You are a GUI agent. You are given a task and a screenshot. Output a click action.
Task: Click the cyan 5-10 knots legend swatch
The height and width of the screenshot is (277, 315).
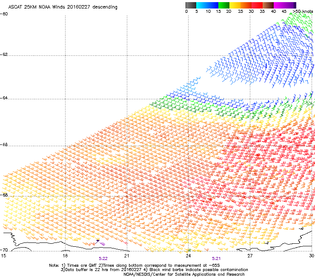click(x=202, y=5)
